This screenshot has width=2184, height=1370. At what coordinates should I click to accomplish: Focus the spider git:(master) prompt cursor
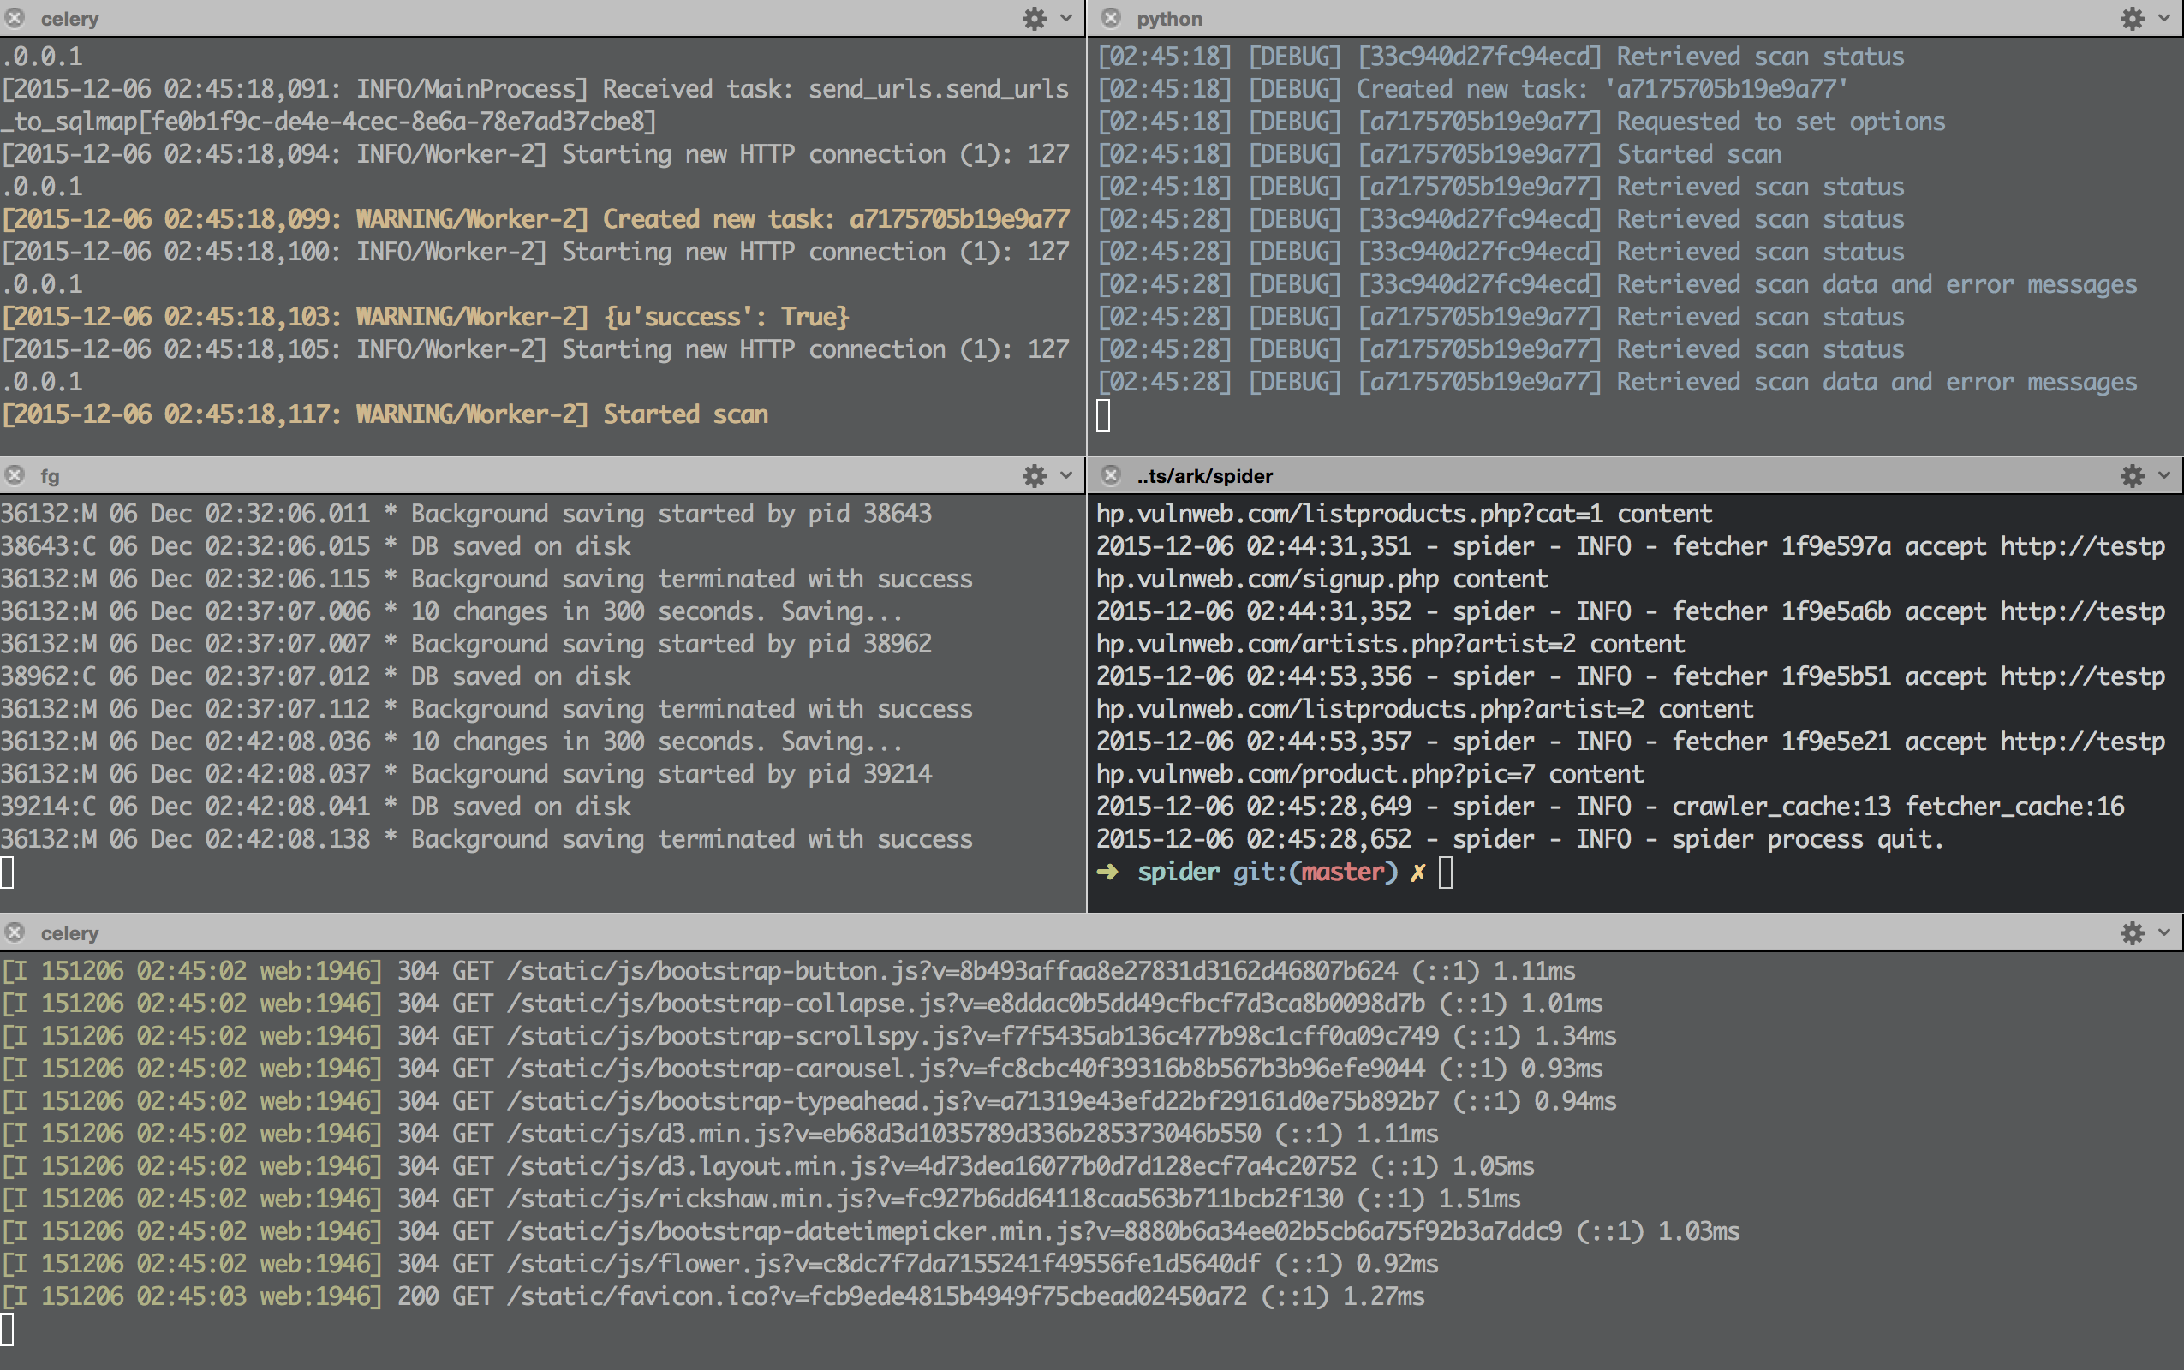click(x=1446, y=873)
